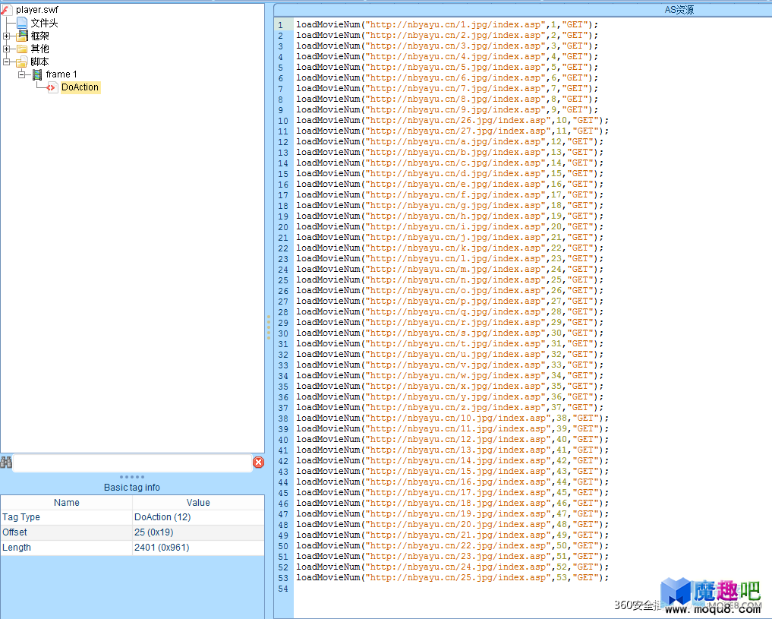
Task: Click line number 1 in the gutter
Action: coord(281,24)
